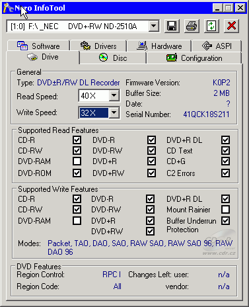Select the Drive tab

tap(43, 57)
